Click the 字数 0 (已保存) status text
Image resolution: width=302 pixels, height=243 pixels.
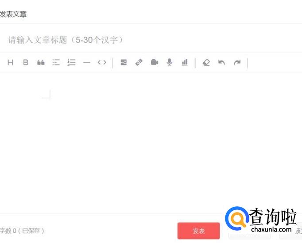pyautogui.click(x=22, y=231)
